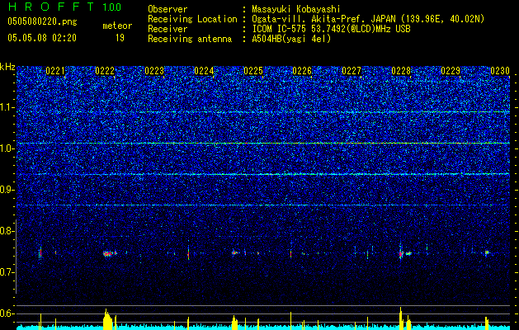Click the meteor echo near 0225 start
Screen dimensions: 519x330
pos(234,252)
